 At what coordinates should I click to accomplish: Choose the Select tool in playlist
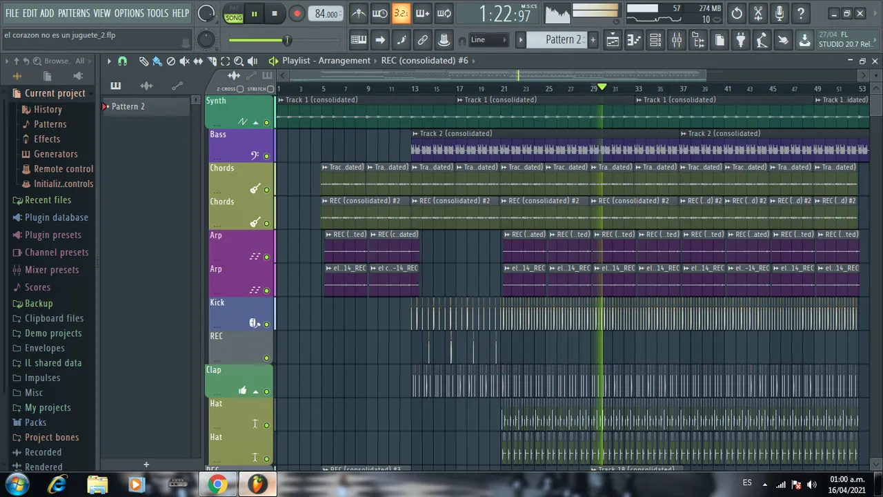[x=225, y=61]
